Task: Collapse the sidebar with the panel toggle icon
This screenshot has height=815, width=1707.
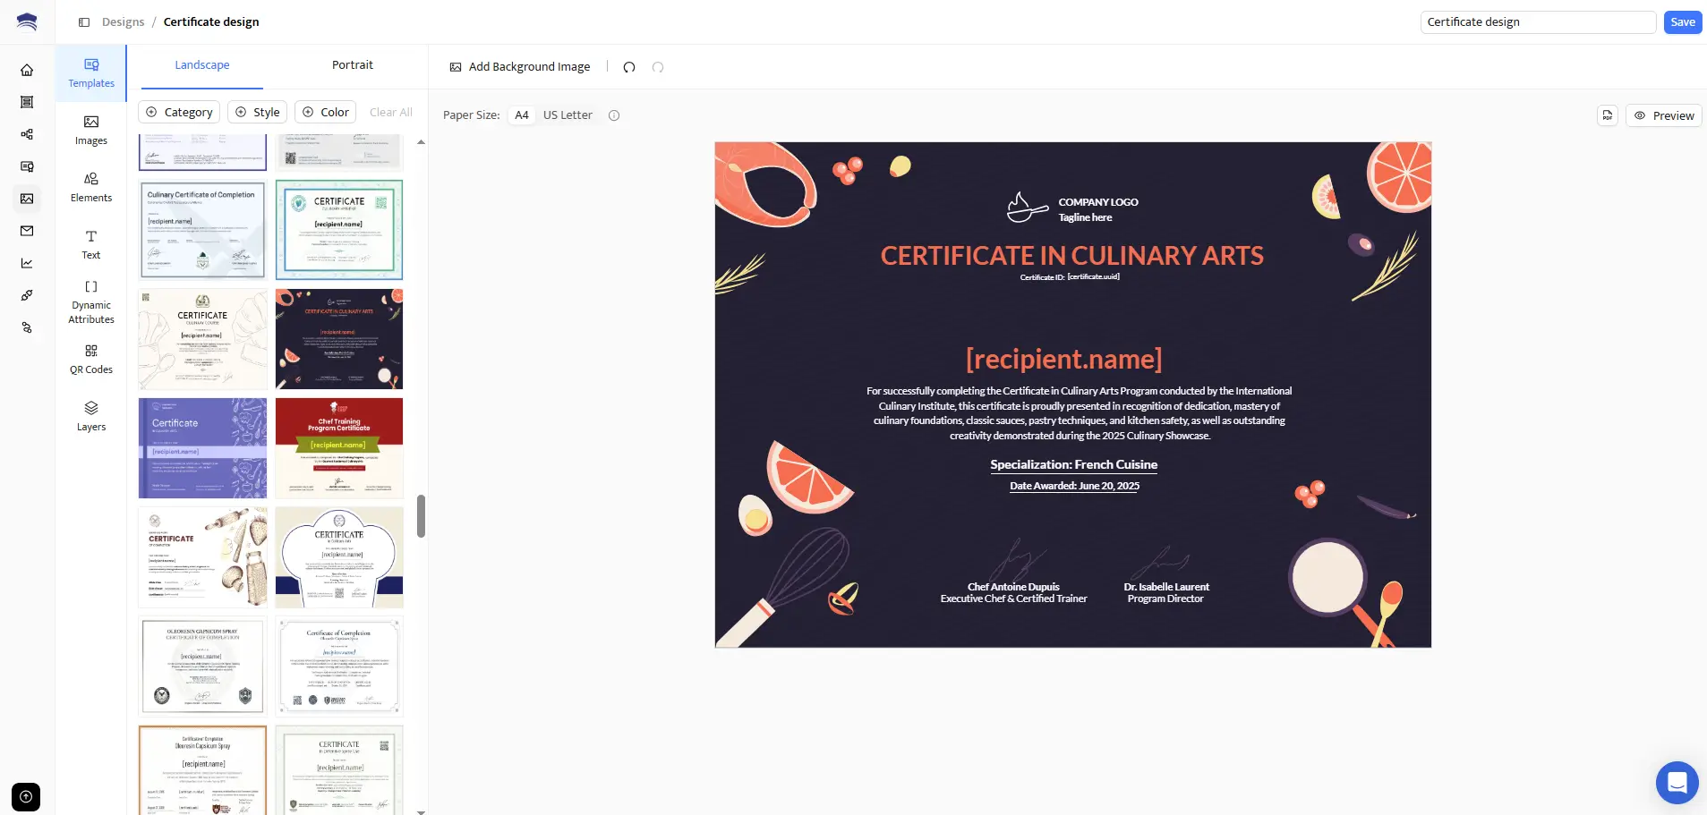Action: (85, 21)
